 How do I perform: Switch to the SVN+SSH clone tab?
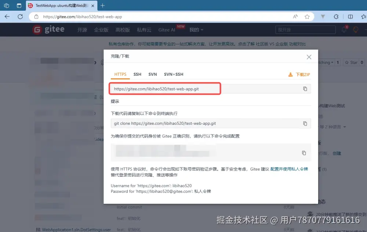pyautogui.click(x=174, y=74)
